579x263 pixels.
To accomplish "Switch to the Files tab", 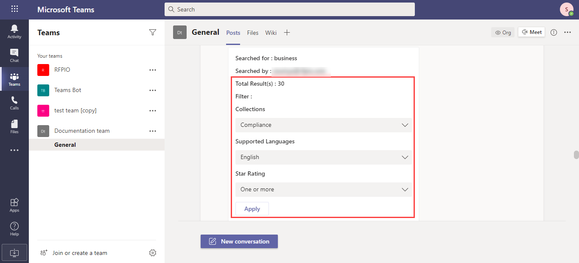I will tap(253, 33).
